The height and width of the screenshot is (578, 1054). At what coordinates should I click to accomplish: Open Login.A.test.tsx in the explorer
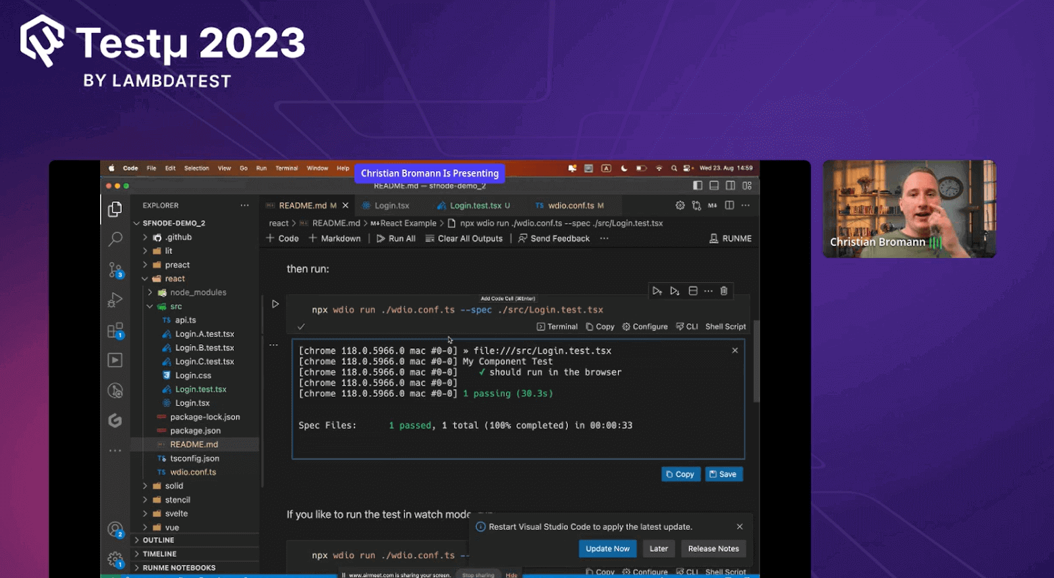point(204,334)
